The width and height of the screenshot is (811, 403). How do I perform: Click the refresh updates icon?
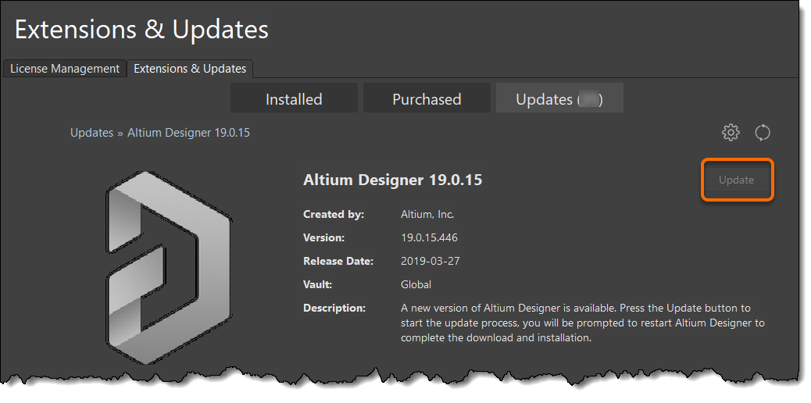pos(763,133)
